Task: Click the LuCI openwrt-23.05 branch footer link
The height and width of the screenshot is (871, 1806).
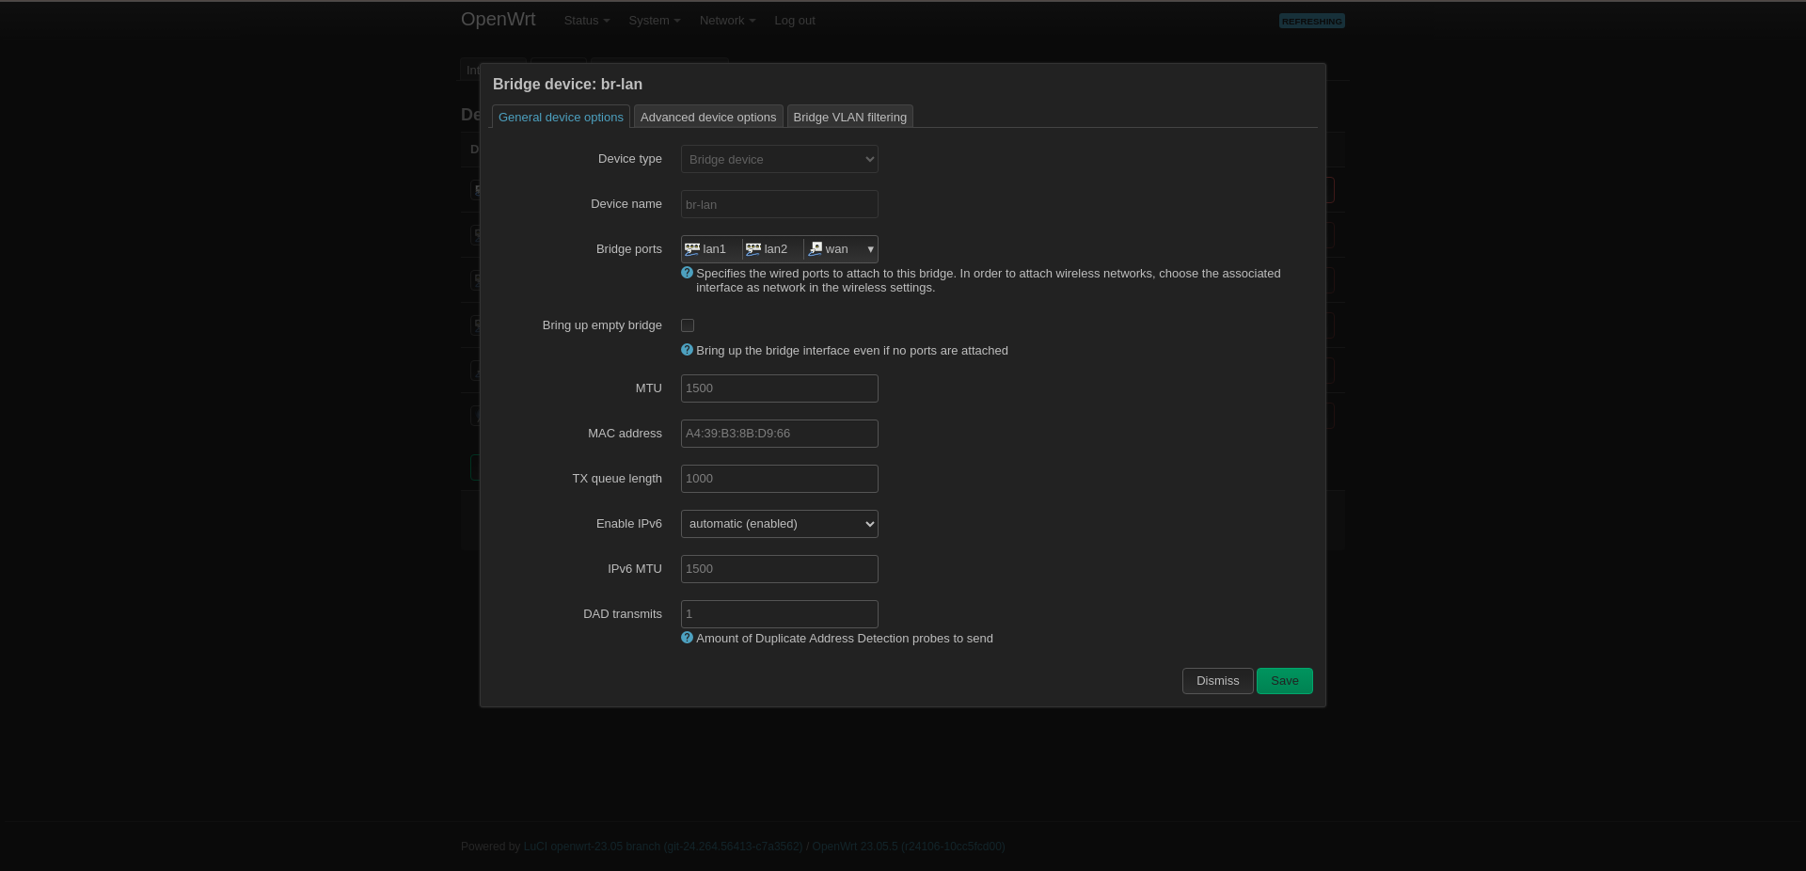Action: tap(663, 847)
